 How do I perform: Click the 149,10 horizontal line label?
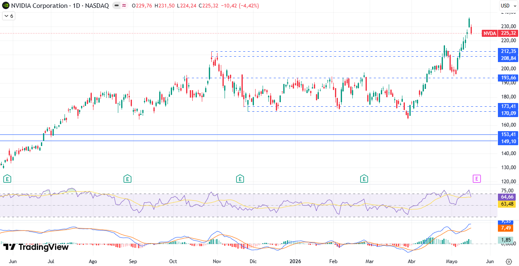tap(508, 141)
